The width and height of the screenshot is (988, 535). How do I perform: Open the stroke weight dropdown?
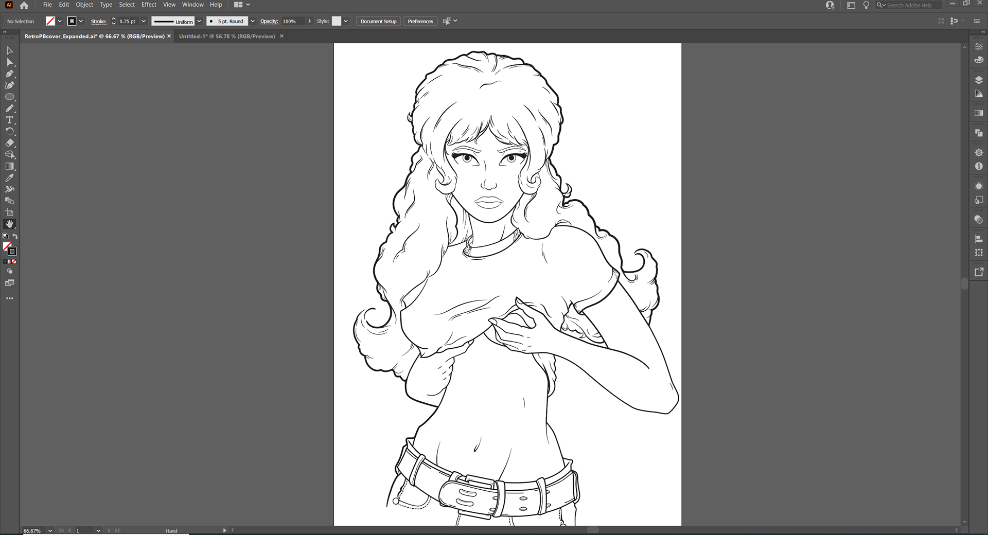point(144,21)
